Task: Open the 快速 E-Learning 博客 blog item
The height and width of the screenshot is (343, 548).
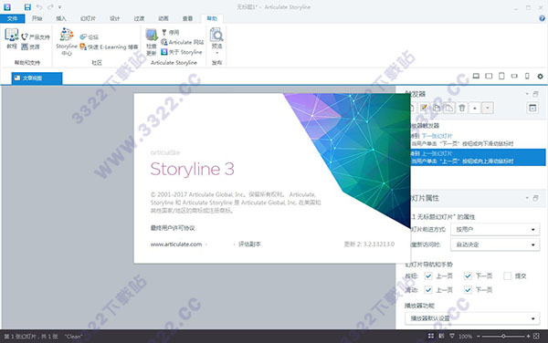Action: [x=109, y=47]
